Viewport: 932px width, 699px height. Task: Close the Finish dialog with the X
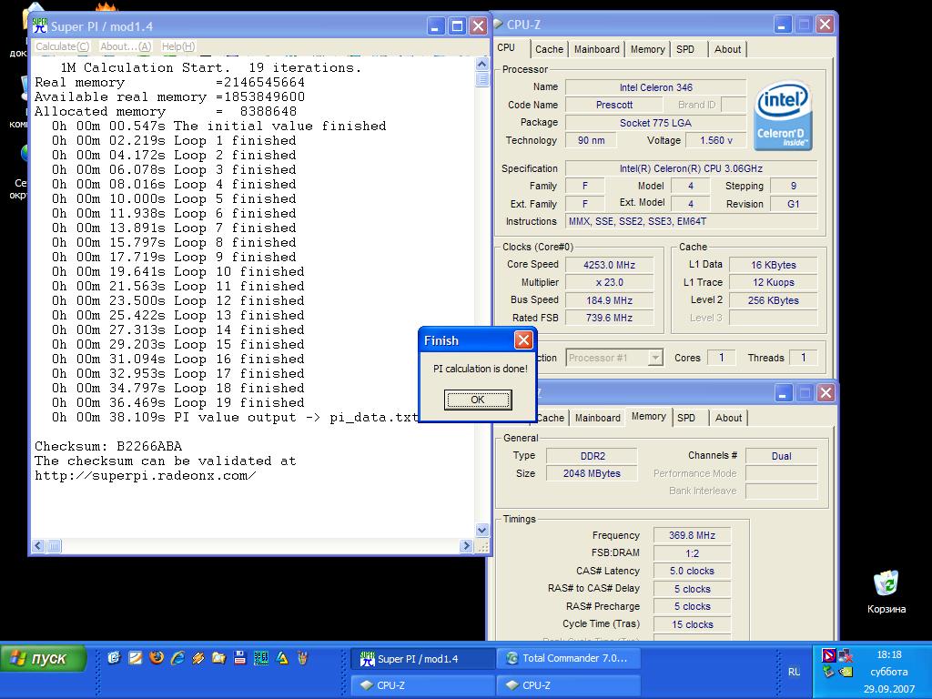(523, 340)
